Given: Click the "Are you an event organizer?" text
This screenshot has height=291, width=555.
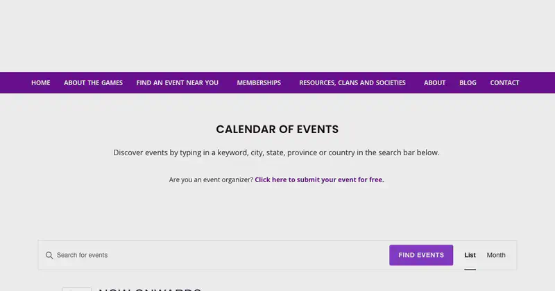Looking at the screenshot, I should click(x=211, y=179).
